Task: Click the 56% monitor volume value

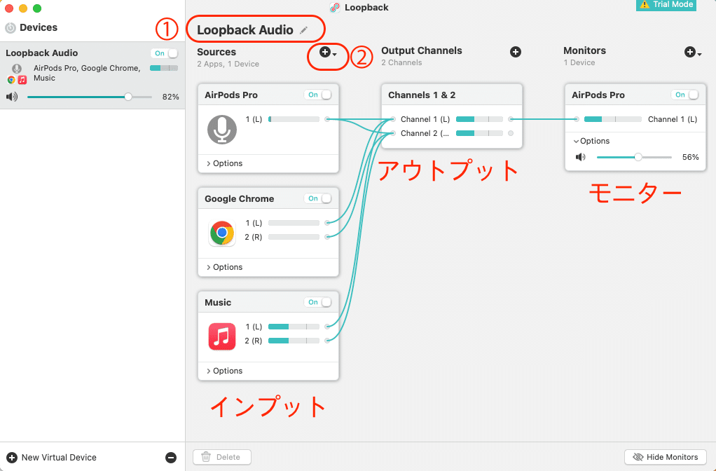Action: tap(691, 157)
